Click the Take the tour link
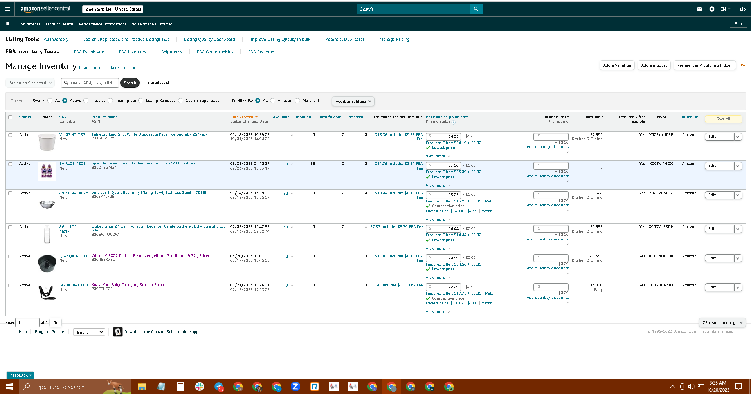This screenshot has height=394, width=751. [122, 67]
